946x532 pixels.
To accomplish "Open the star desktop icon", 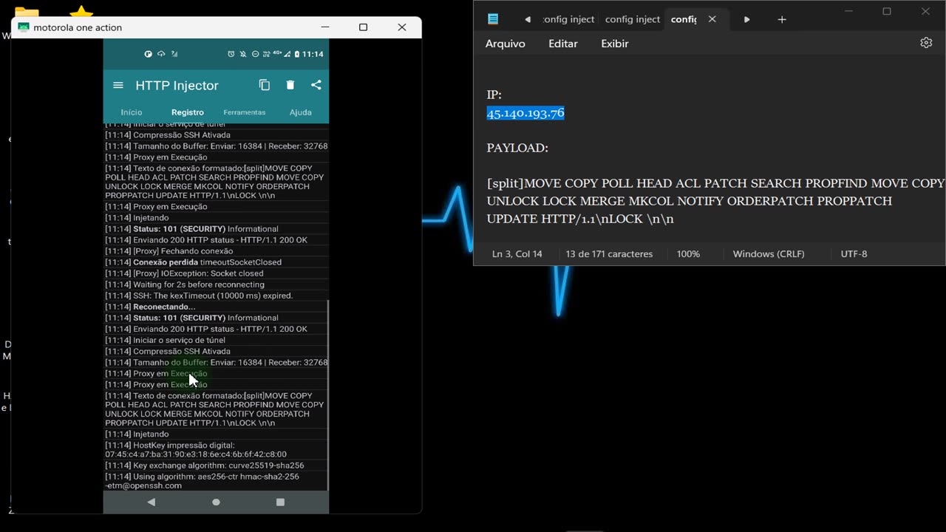I will (81, 12).
